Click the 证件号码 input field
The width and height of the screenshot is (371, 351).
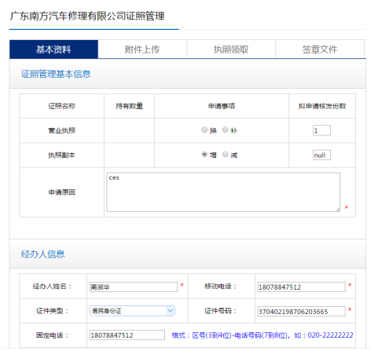[x=301, y=312]
